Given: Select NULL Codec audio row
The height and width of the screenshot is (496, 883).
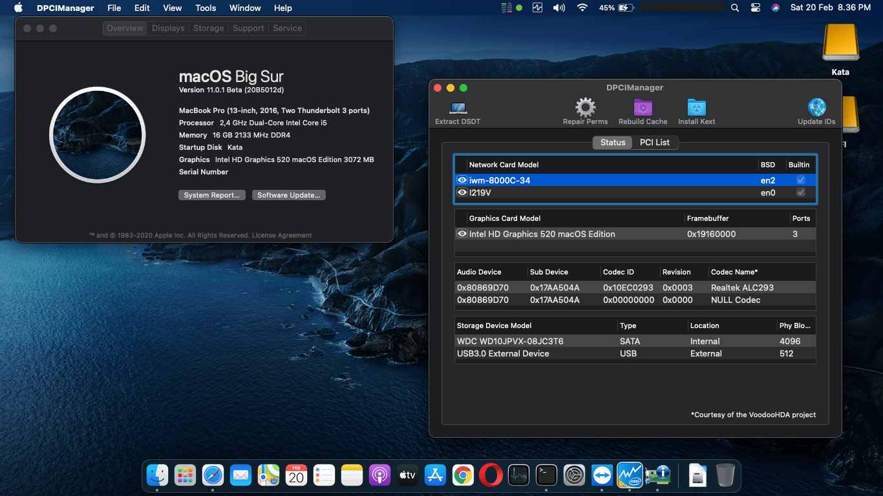Looking at the screenshot, I should pos(635,300).
